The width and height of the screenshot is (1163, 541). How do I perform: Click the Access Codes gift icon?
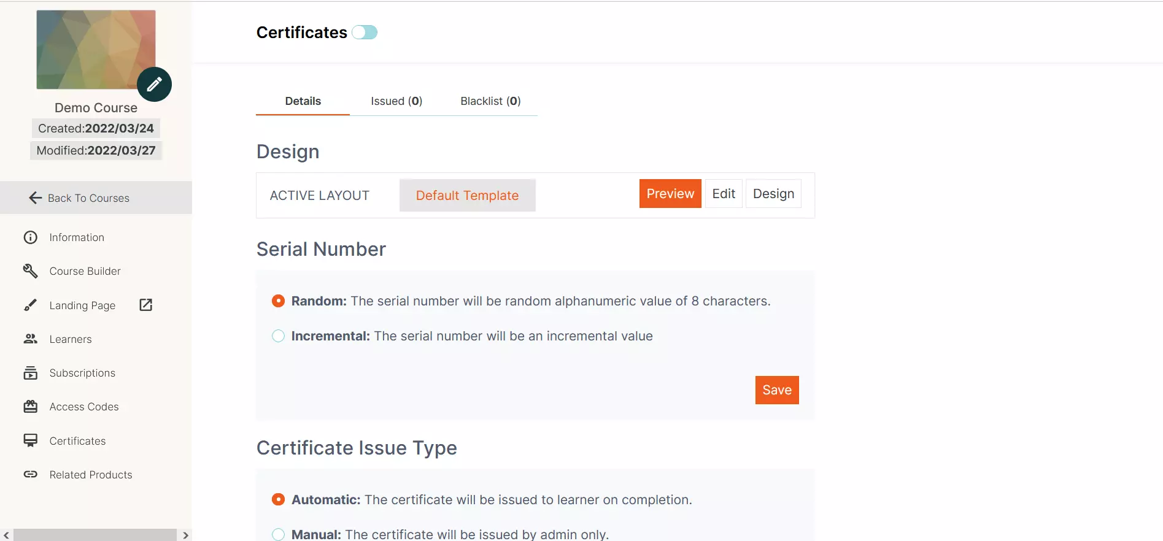[30, 407]
